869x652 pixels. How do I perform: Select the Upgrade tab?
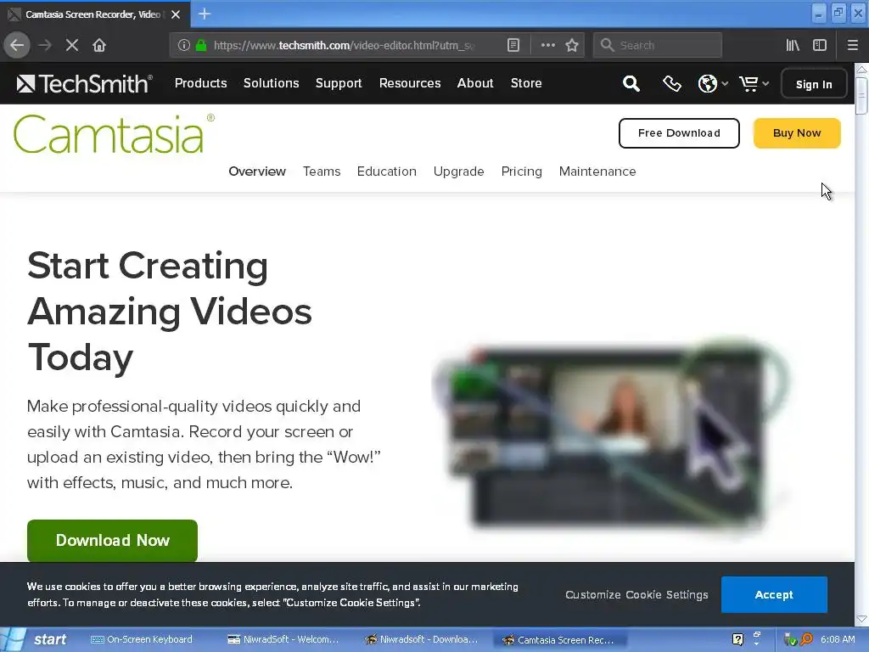click(458, 171)
